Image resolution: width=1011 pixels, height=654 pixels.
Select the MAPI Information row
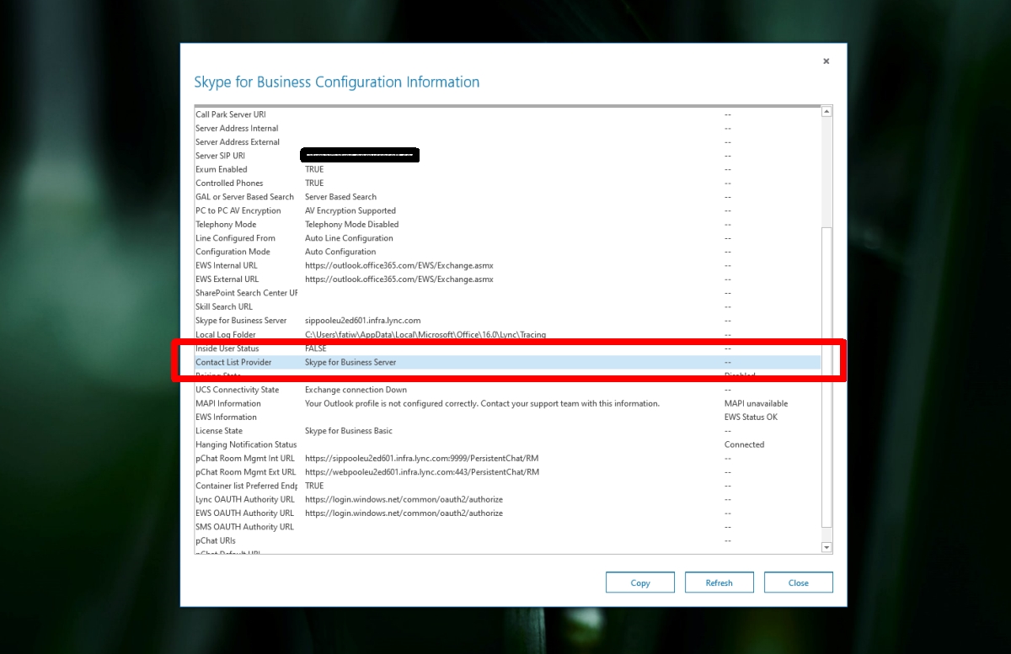coord(508,403)
